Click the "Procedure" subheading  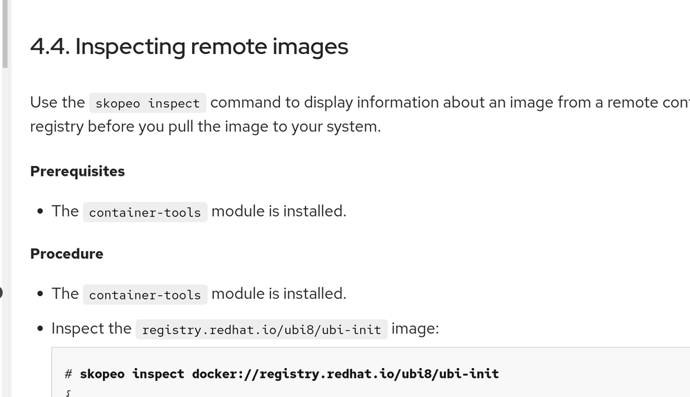point(66,254)
